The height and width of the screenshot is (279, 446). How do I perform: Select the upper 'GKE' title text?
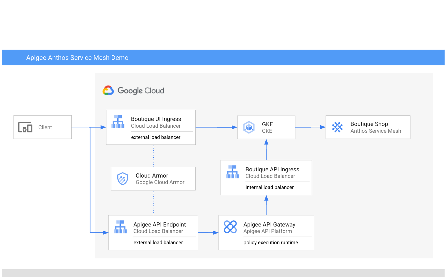267,124
